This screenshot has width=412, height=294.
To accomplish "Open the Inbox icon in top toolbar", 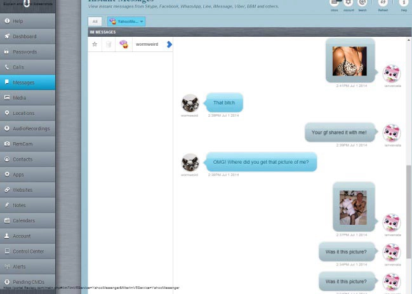I will pyautogui.click(x=334, y=4).
